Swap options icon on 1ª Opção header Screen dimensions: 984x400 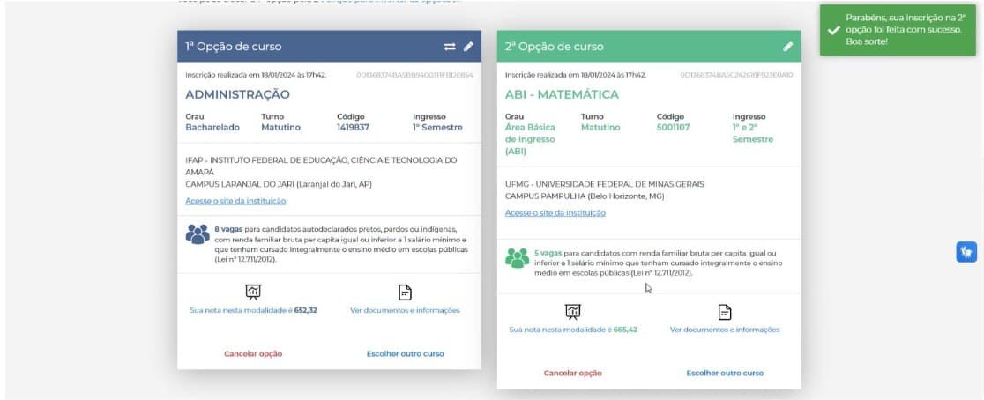pyautogui.click(x=450, y=47)
